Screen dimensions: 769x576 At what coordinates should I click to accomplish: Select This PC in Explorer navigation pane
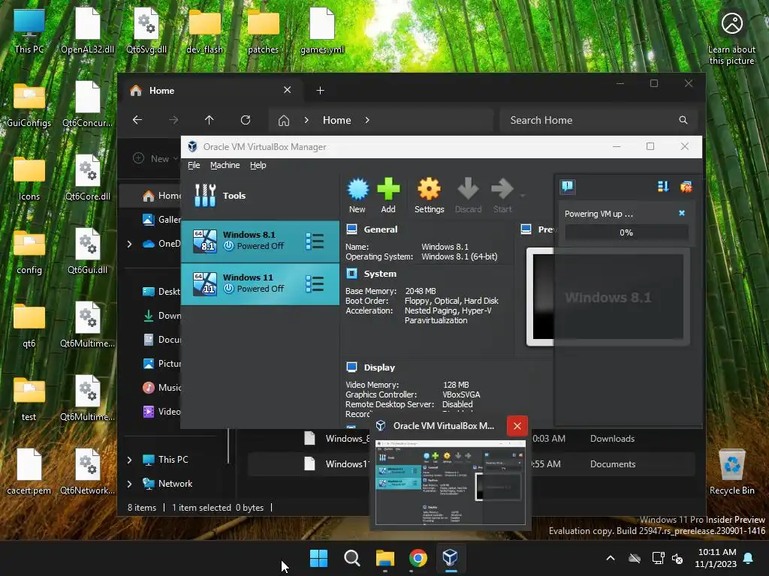tap(166, 460)
